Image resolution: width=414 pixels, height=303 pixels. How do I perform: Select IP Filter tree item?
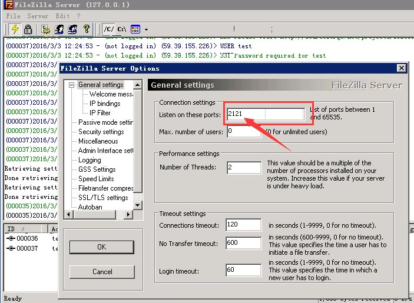100,113
